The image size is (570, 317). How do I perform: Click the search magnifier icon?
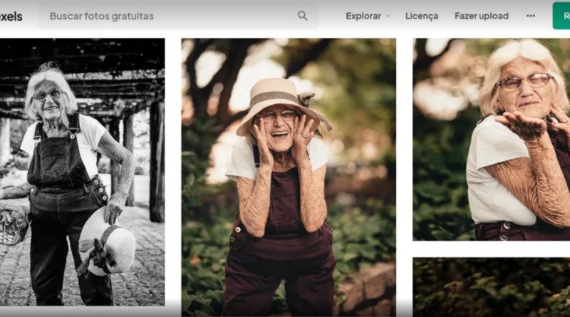pos(303,16)
